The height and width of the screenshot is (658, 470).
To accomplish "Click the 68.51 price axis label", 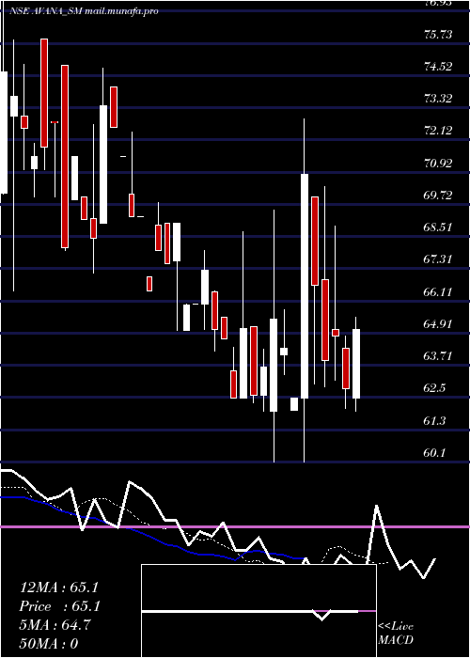I will click(438, 227).
